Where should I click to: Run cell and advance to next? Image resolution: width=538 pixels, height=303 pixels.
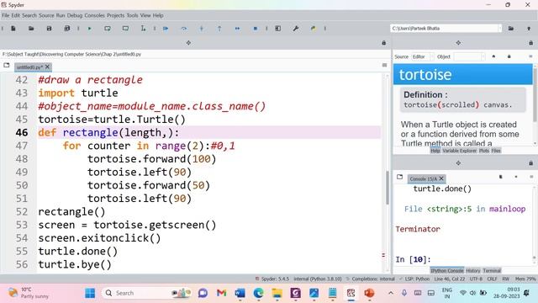tap(125, 29)
